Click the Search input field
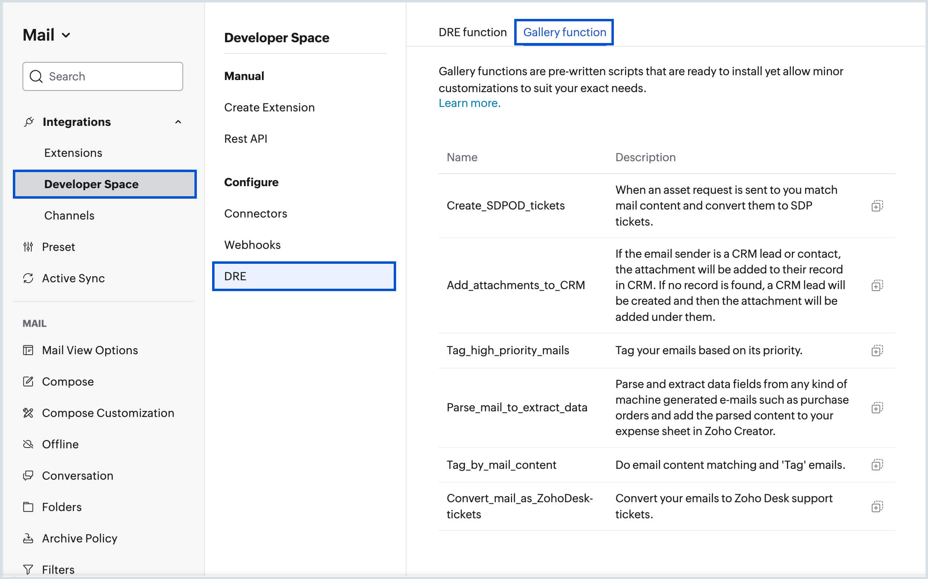Screen dimensions: 928x579 pyautogui.click(x=103, y=76)
